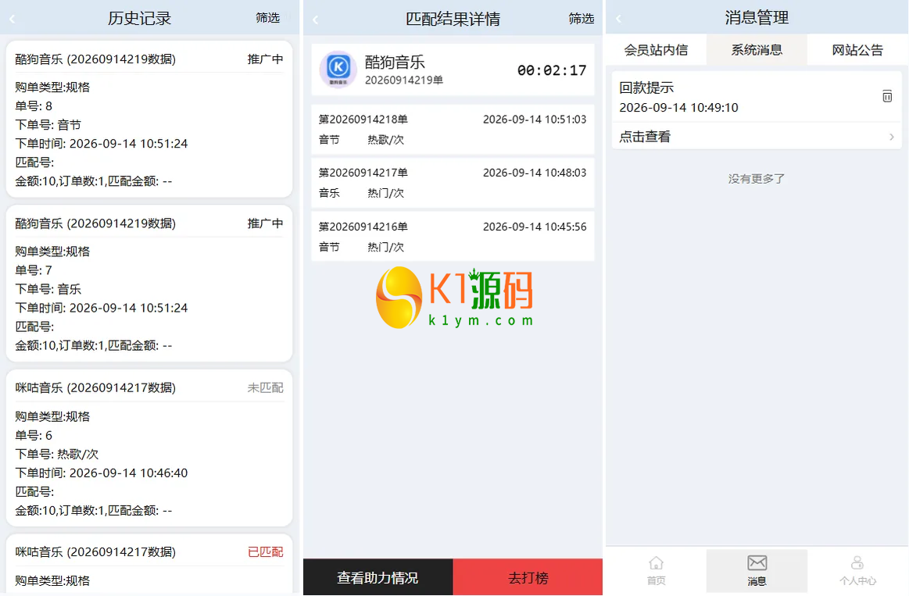
Task: Click the timestamp 2026-09-14 10:51:03
Action: click(535, 120)
